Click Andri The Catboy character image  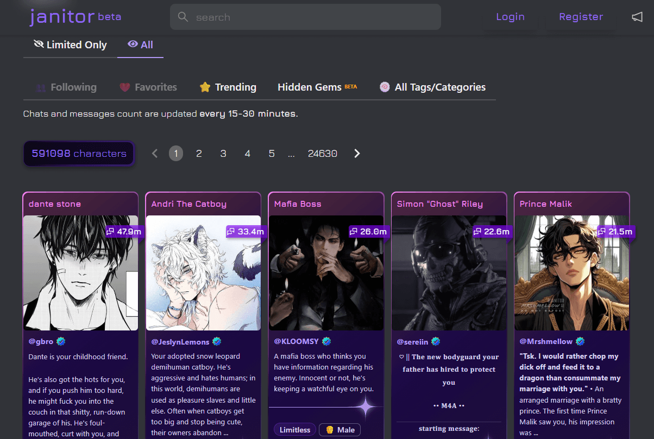203,273
